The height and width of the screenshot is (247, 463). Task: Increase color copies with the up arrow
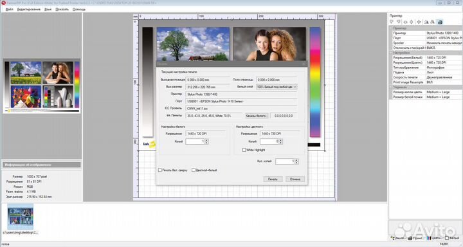(281, 141)
